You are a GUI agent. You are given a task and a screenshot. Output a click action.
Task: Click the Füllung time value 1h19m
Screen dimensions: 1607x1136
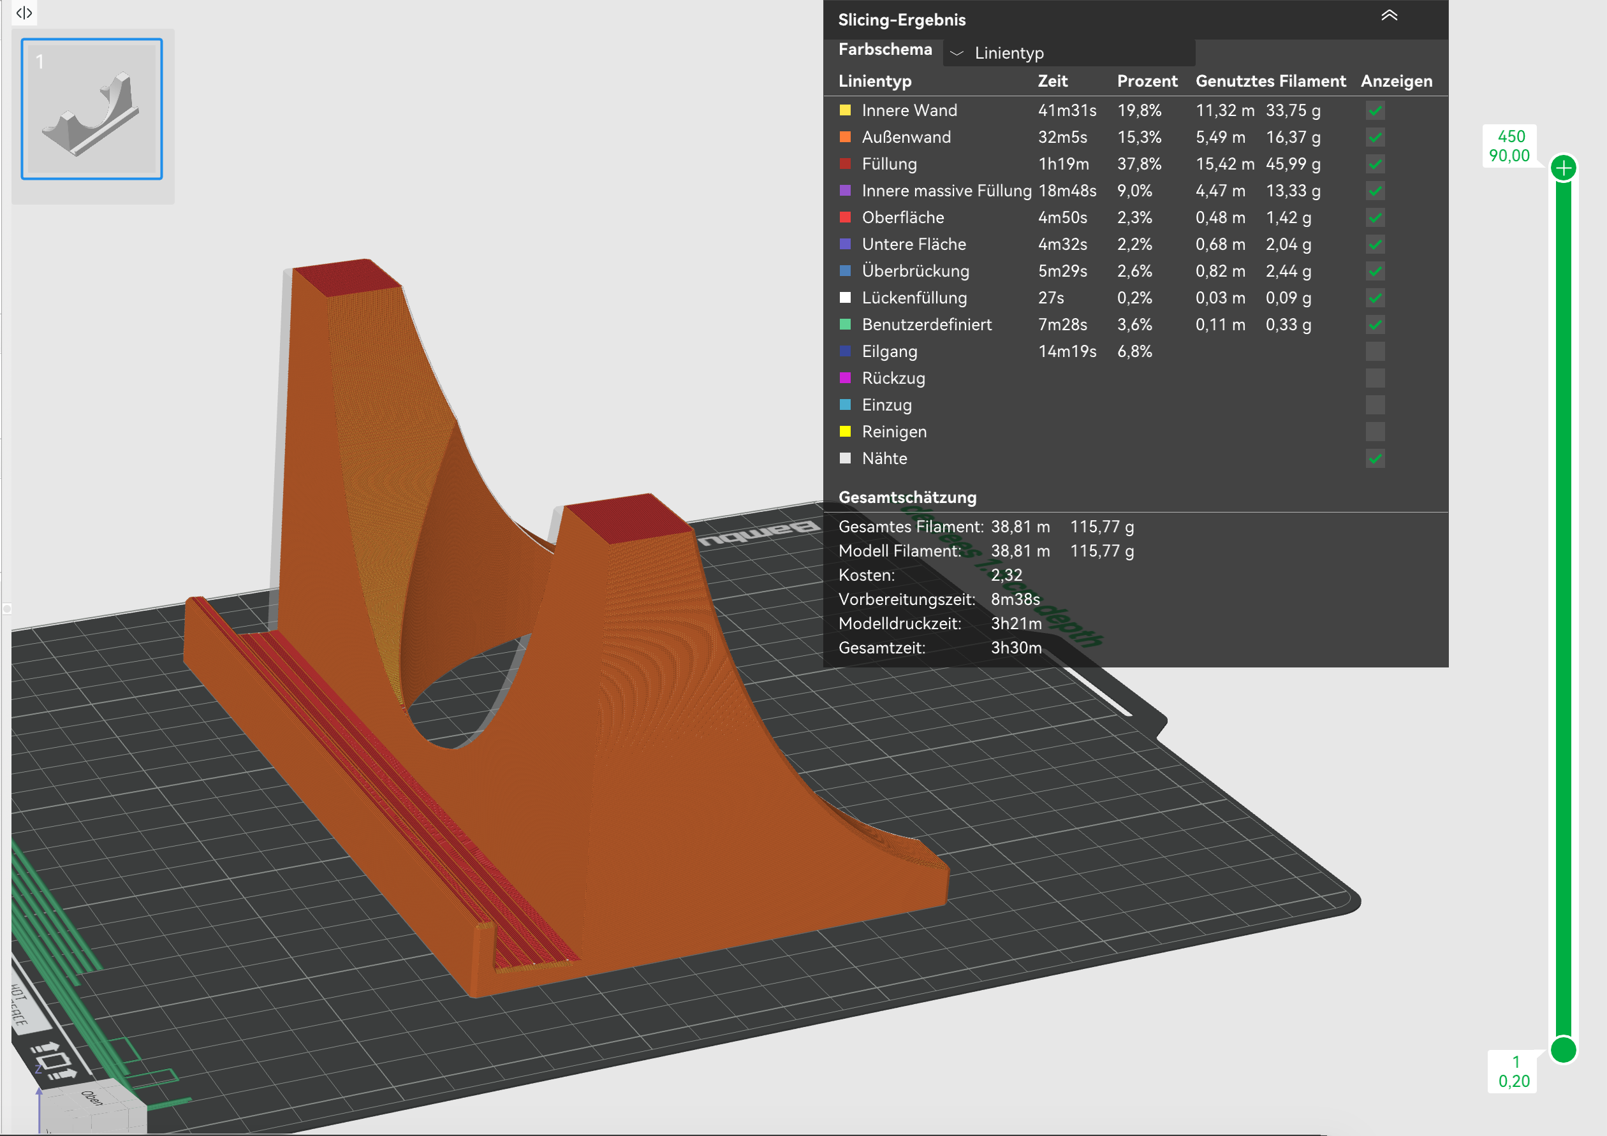(x=1063, y=164)
